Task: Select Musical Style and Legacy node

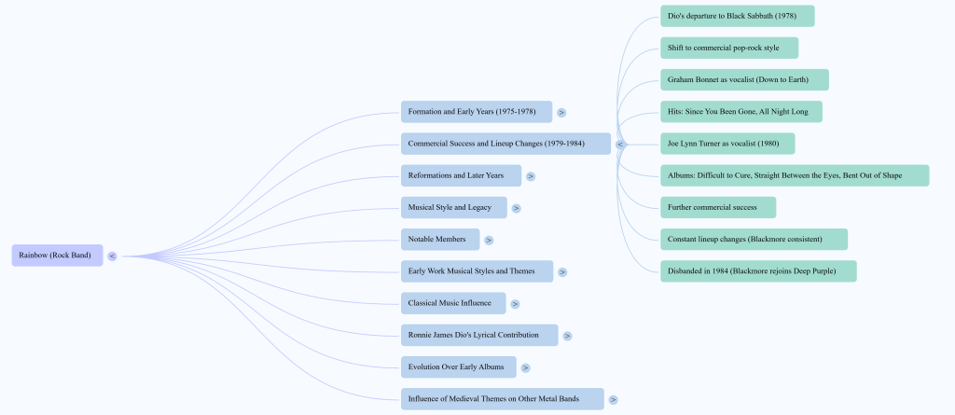Action: click(454, 207)
